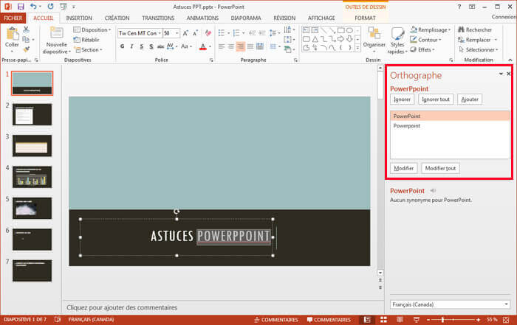Toggle underline S formatting
The height and width of the screenshot is (325, 517).
(x=142, y=46)
